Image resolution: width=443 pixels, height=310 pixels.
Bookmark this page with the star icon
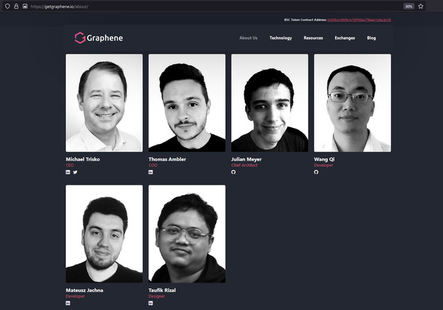tap(421, 6)
